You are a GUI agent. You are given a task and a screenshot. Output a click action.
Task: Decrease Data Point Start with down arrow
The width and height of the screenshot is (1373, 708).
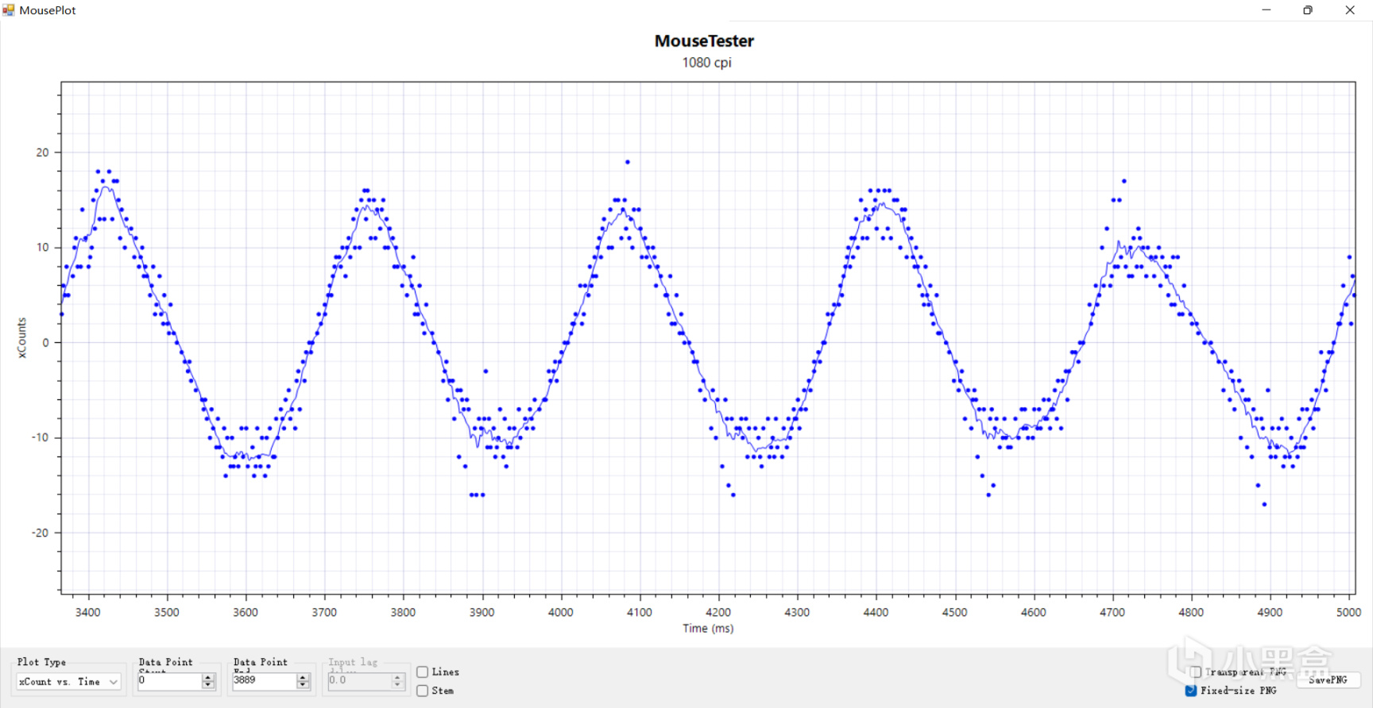(x=208, y=685)
